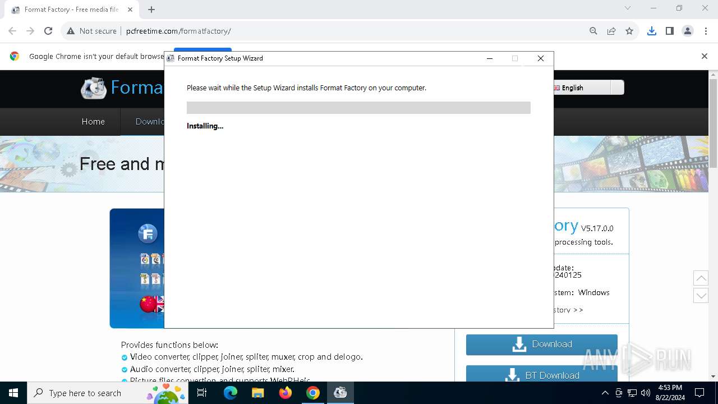Close the Format Factory browser tab
Image resolution: width=718 pixels, height=404 pixels.
(130, 10)
